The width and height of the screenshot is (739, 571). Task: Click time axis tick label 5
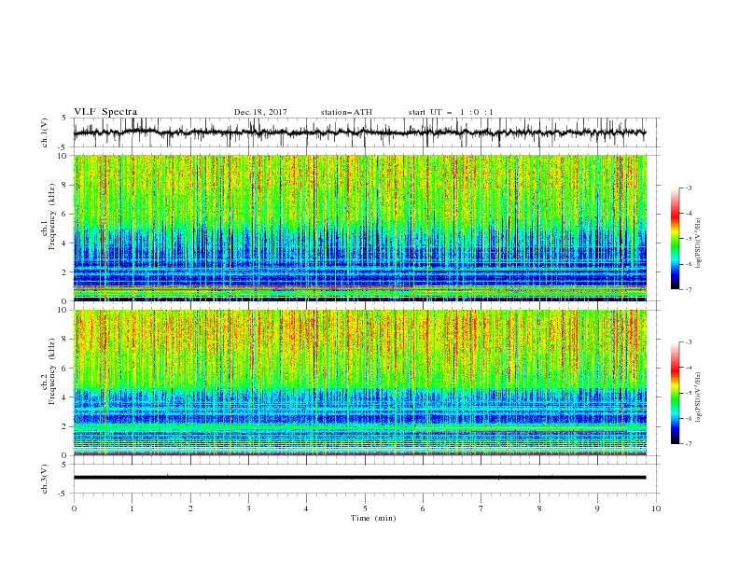click(x=365, y=508)
